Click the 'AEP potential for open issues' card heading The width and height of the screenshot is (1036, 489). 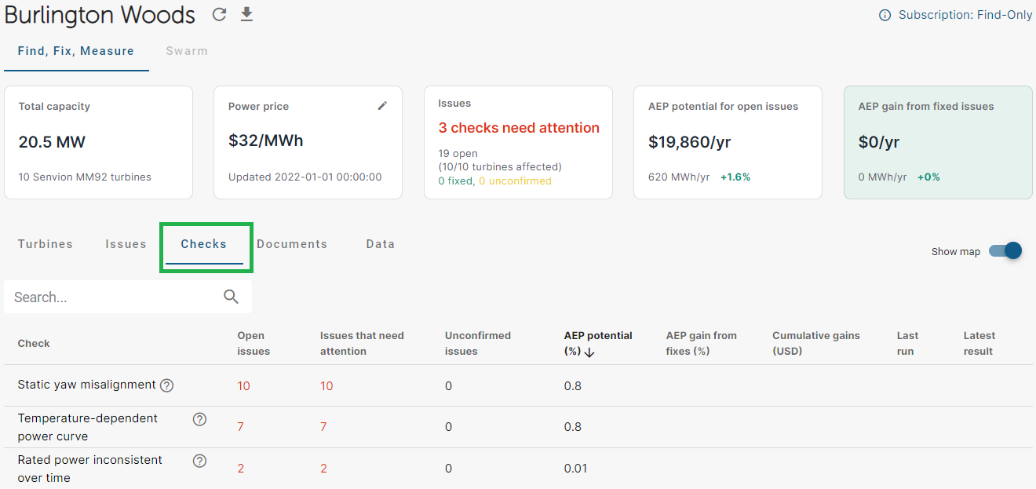[x=724, y=106]
